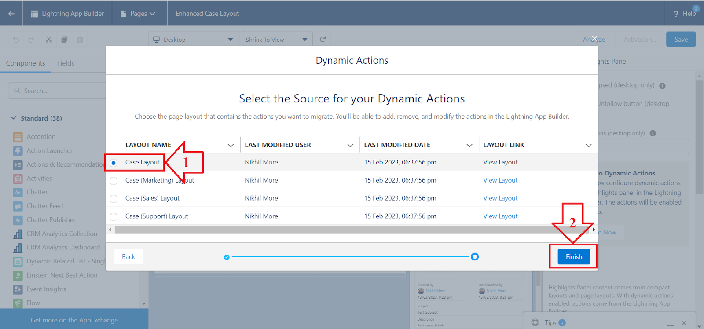Open Layout Name column dropdown chevron
Screen dimensions: 704x329
tap(231, 145)
